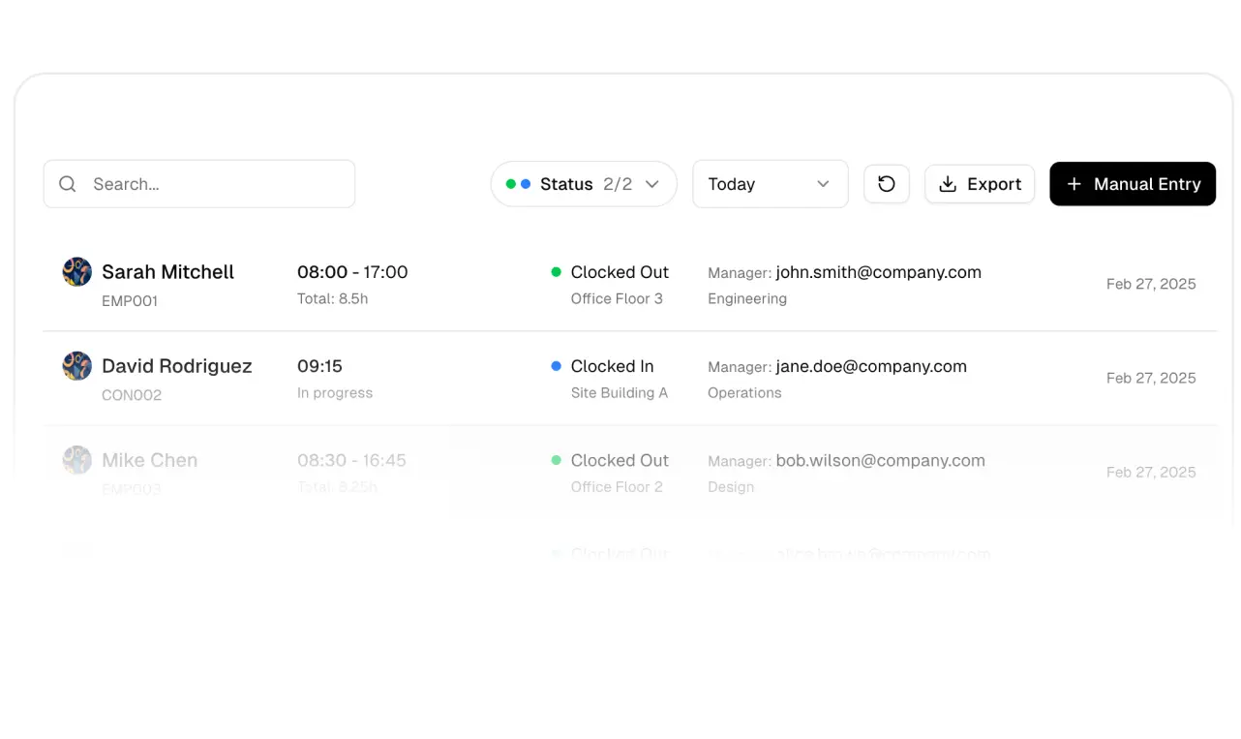Click the chevron on the Today selector
The width and height of the screenshot is (1241, 739).
point(823,184)
